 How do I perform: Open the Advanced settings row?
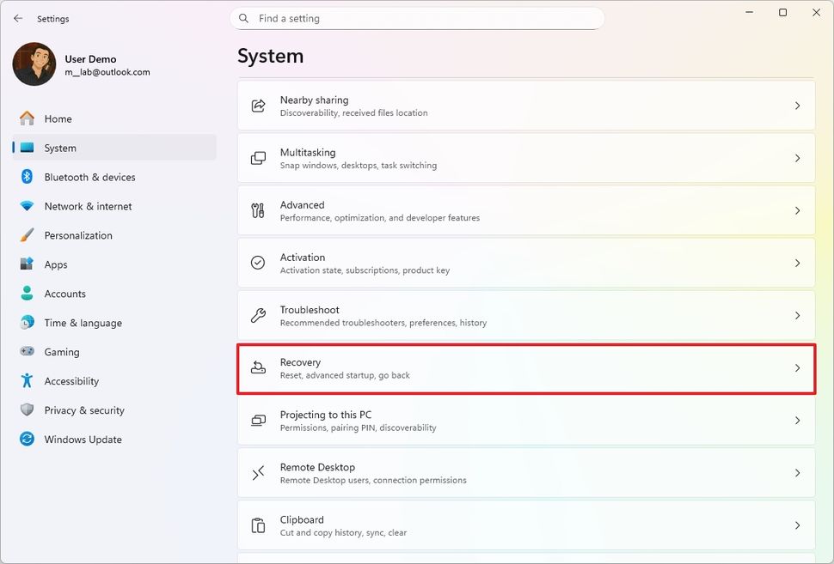point(525,211)
